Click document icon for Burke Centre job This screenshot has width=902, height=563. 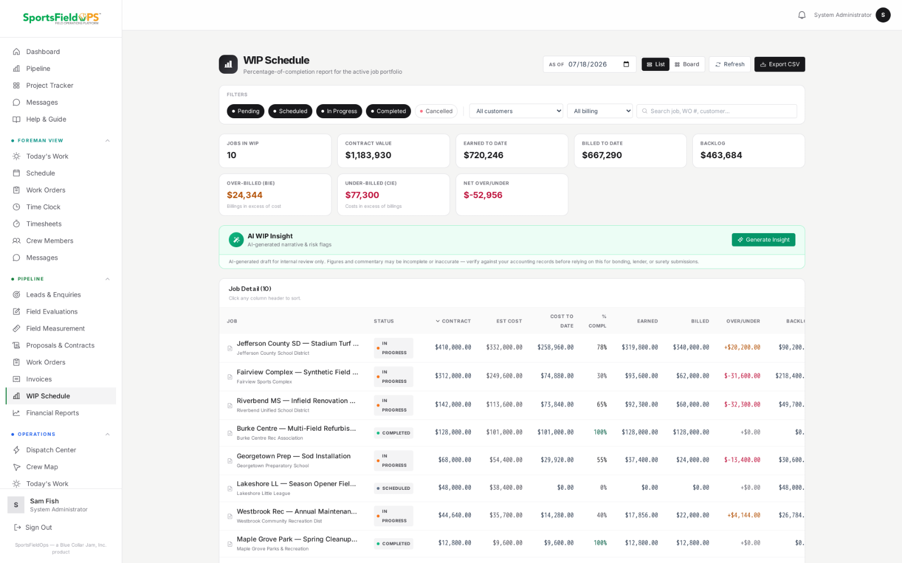230,434
